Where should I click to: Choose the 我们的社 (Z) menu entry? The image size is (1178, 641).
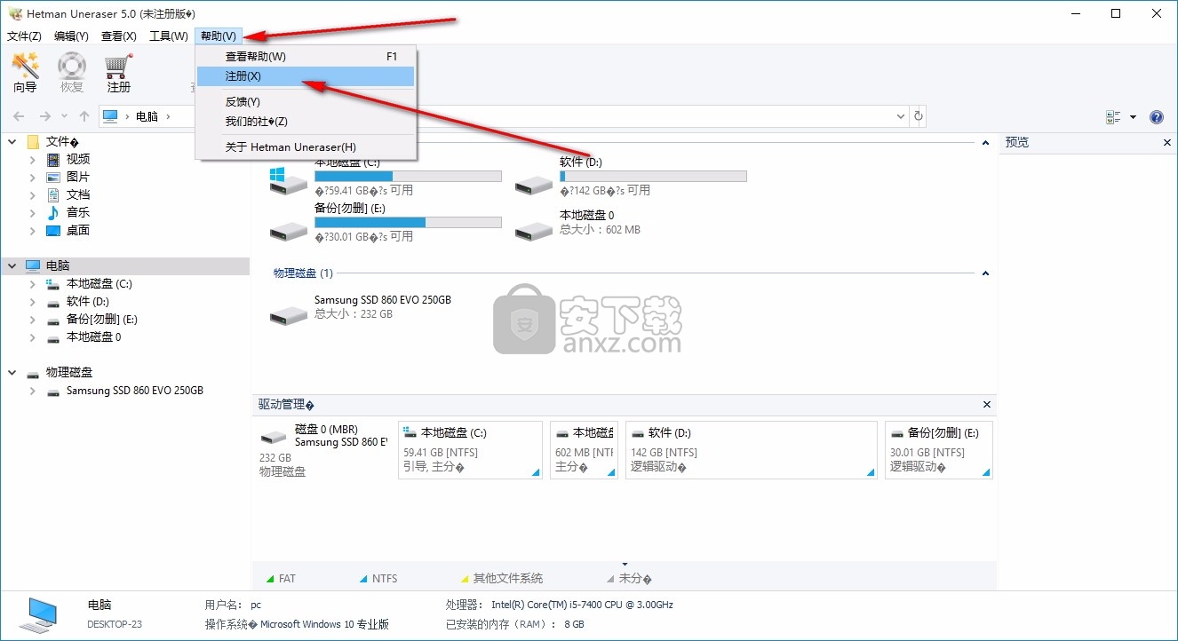pos(306,121)
